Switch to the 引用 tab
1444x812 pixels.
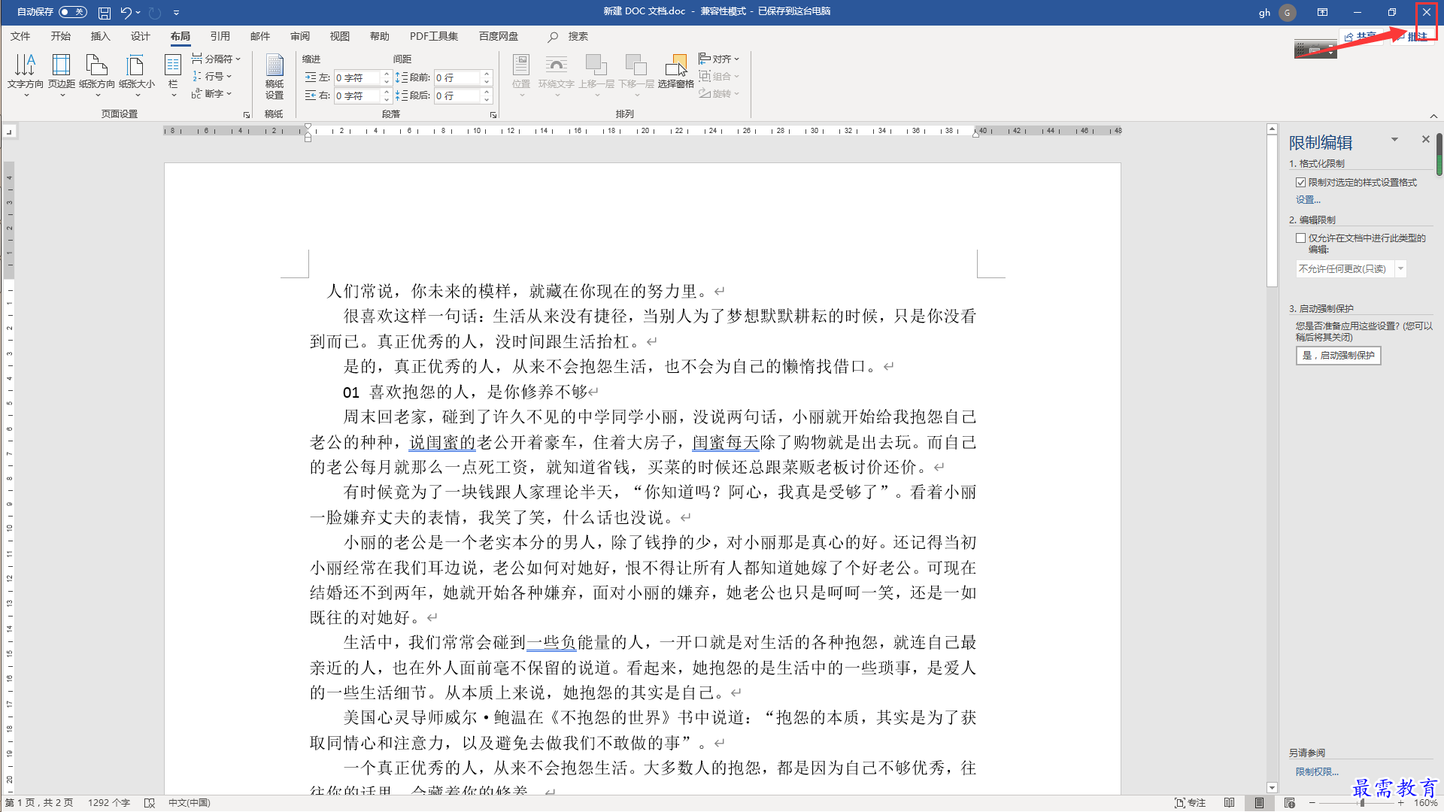[x=220, y=37]
